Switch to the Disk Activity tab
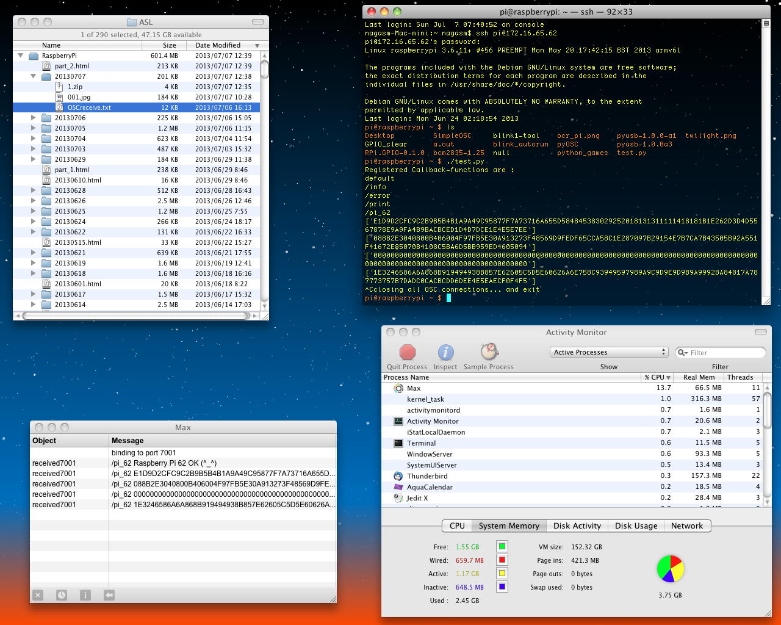The image size is (781, 625). [577, 526]
